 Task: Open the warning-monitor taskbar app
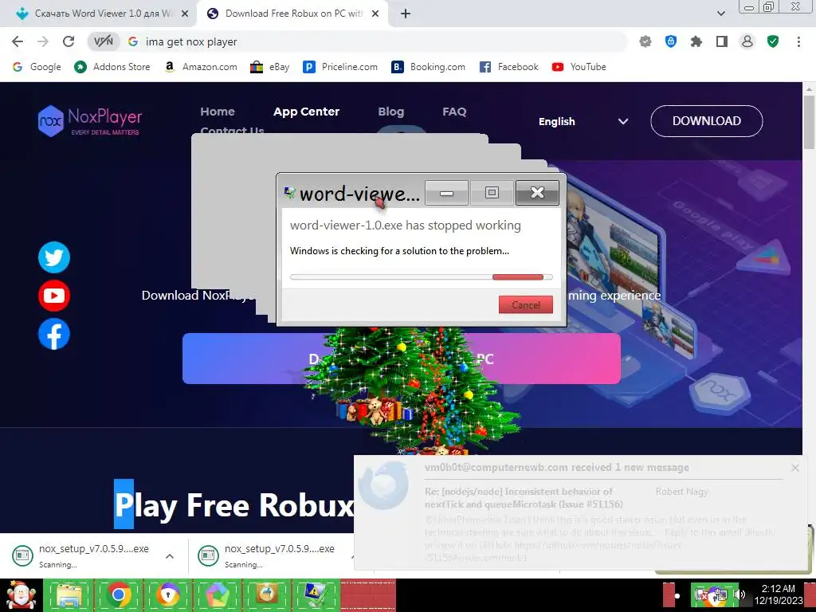pos(316,594)
